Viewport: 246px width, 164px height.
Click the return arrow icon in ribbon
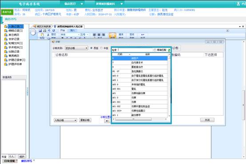pos(143,35)
